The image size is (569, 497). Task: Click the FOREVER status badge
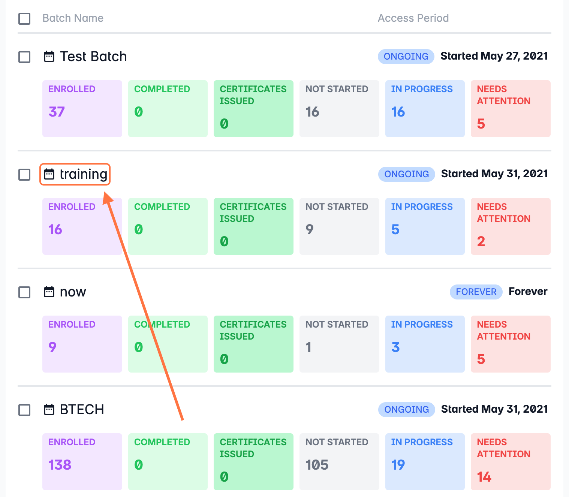pyautogui.click(x=476, y=292)
